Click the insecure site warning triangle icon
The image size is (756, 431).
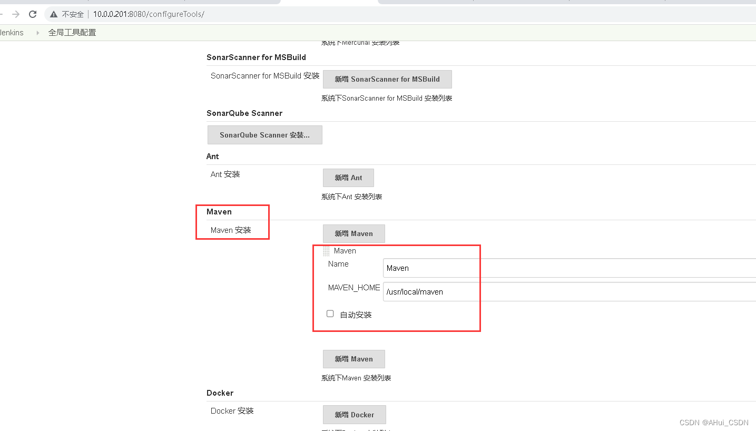(54, 14)
